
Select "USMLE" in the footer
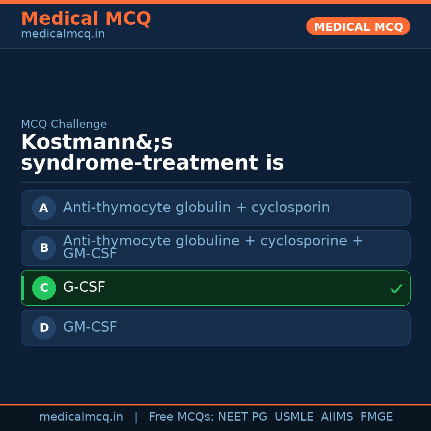[294, 417]
